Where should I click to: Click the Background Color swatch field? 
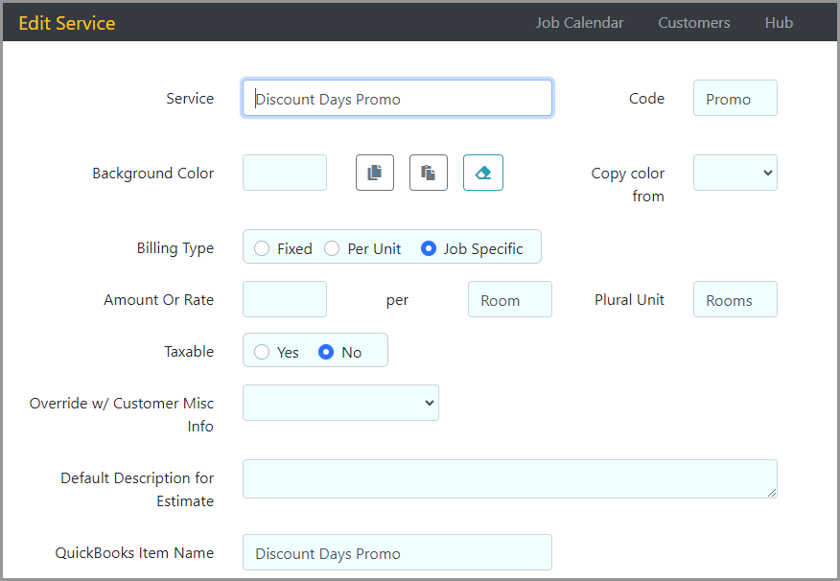[285, 173]
